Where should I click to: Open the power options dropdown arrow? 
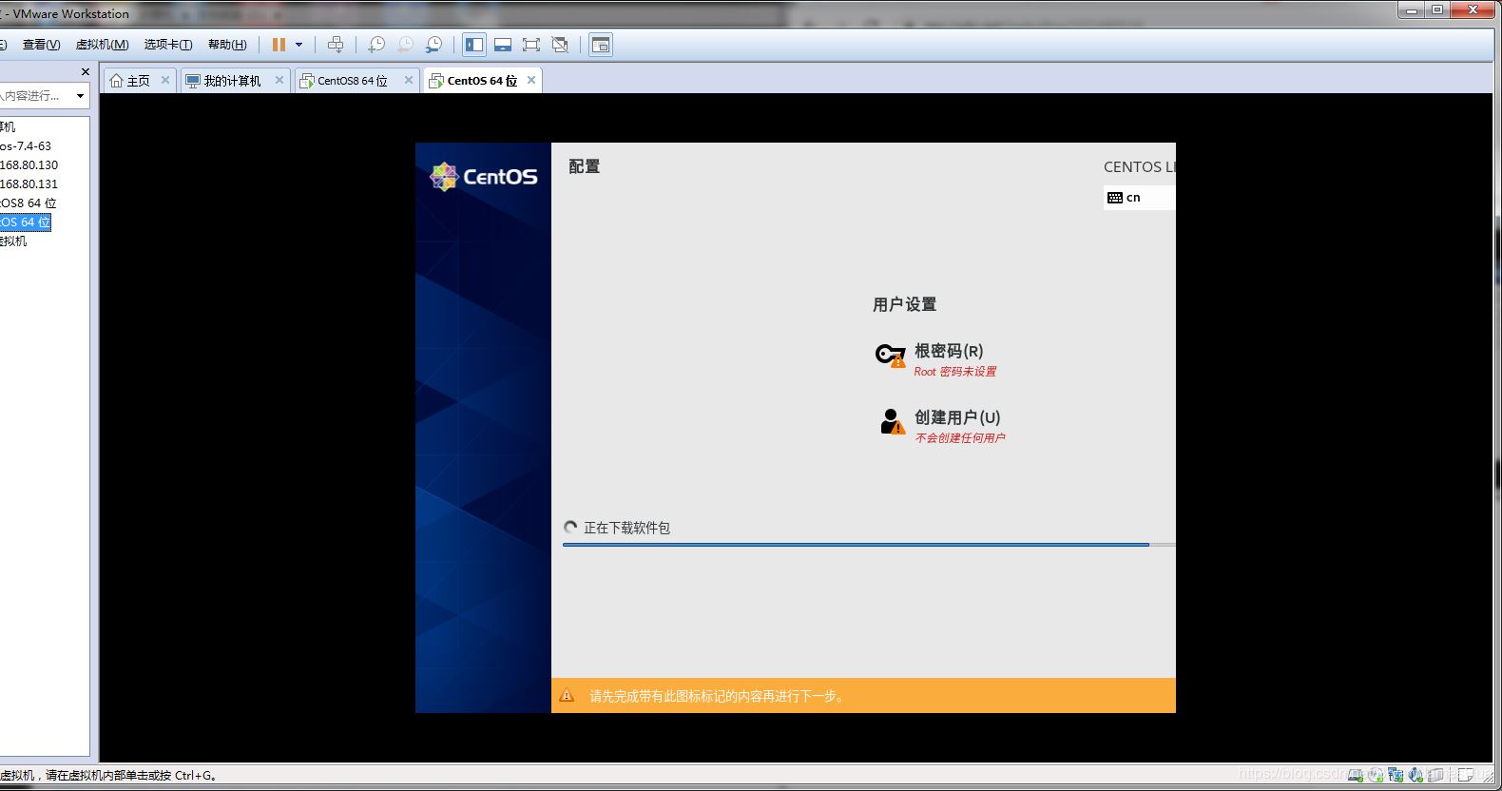click(298, 45)
